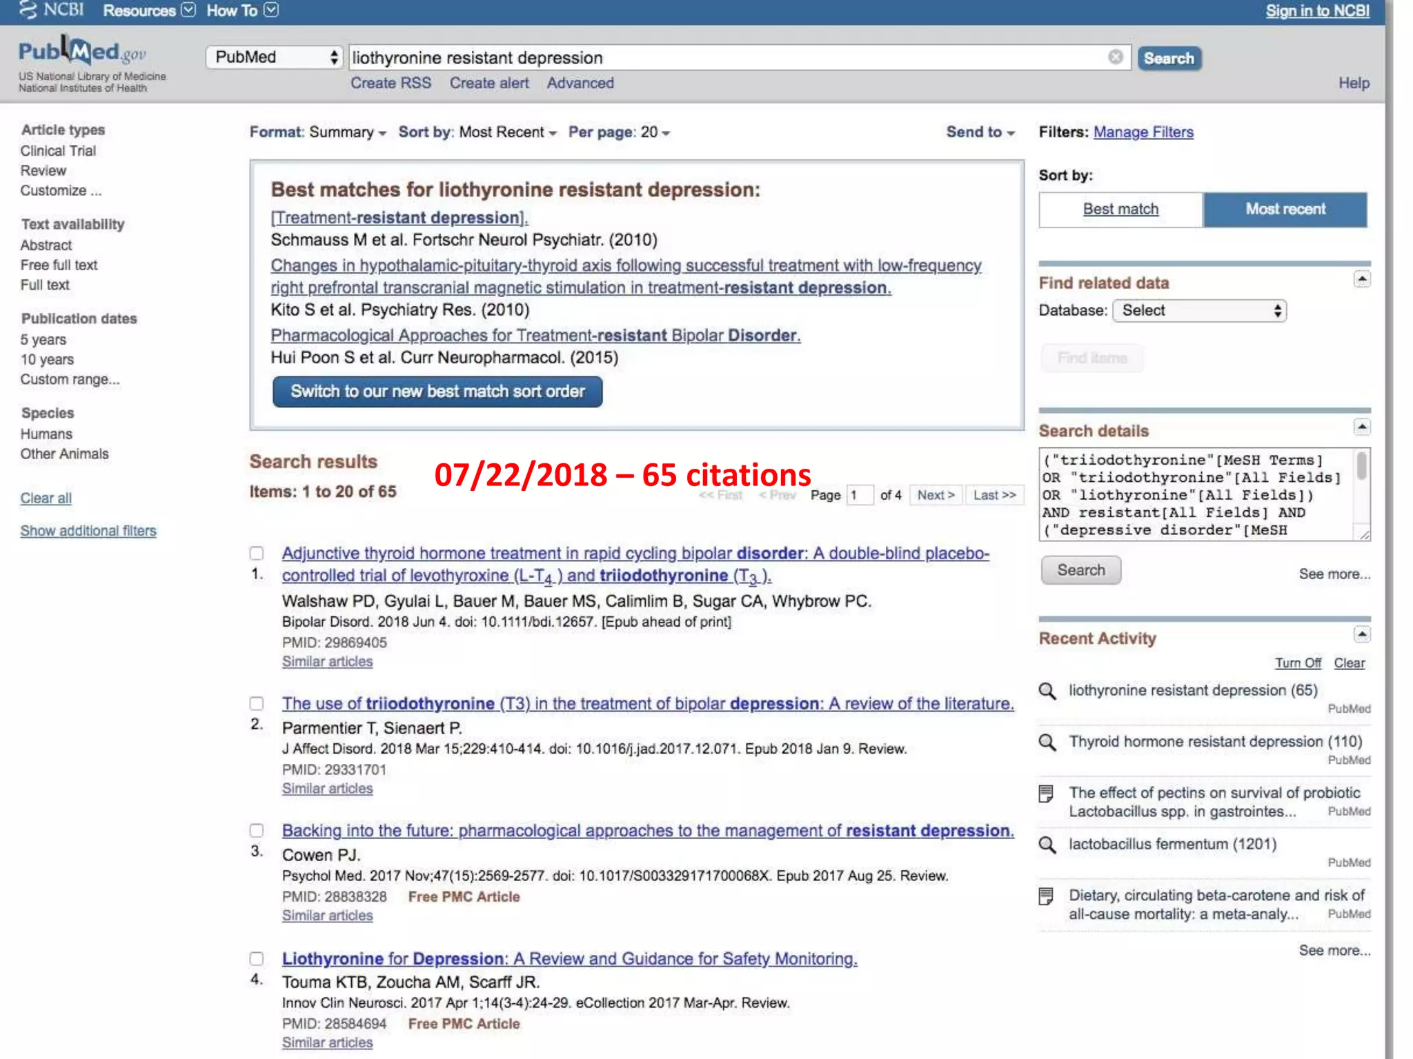Open the Per page 20 dropdown
Image resolution: width=1413 pixels, height=1059 pixels.
[619, 132]
